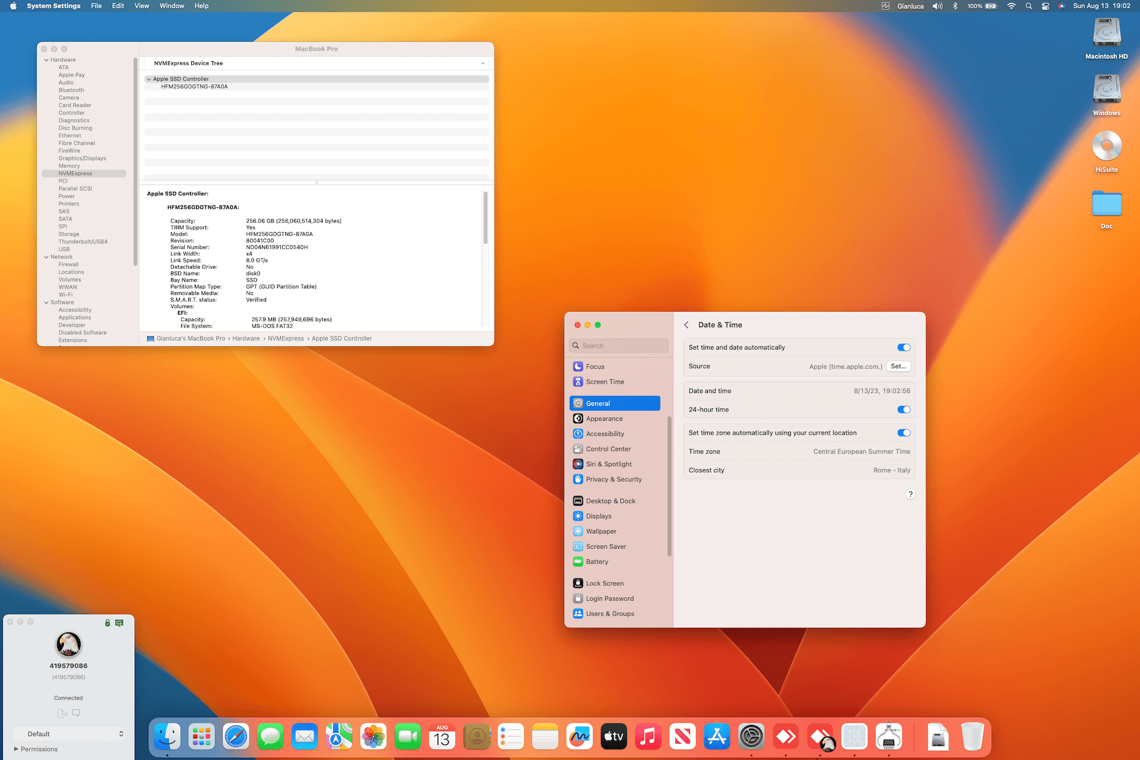This screenshot has width=1140, height=760.
Task: Open the help question mark button
Action: pyautogui.click(x=910, y=494)
